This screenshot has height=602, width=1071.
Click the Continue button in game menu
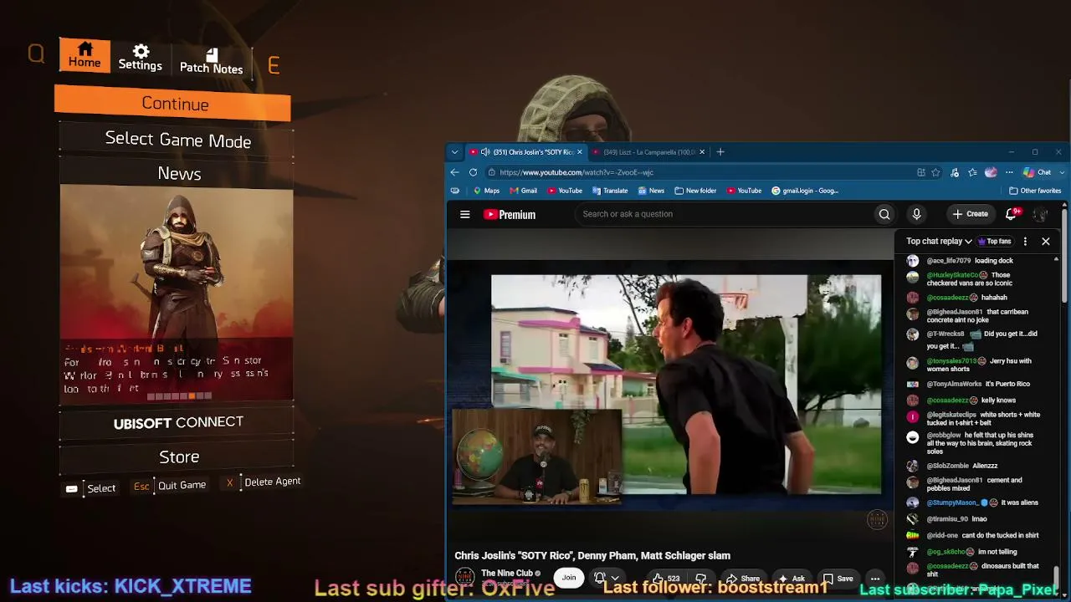[172, 104]
